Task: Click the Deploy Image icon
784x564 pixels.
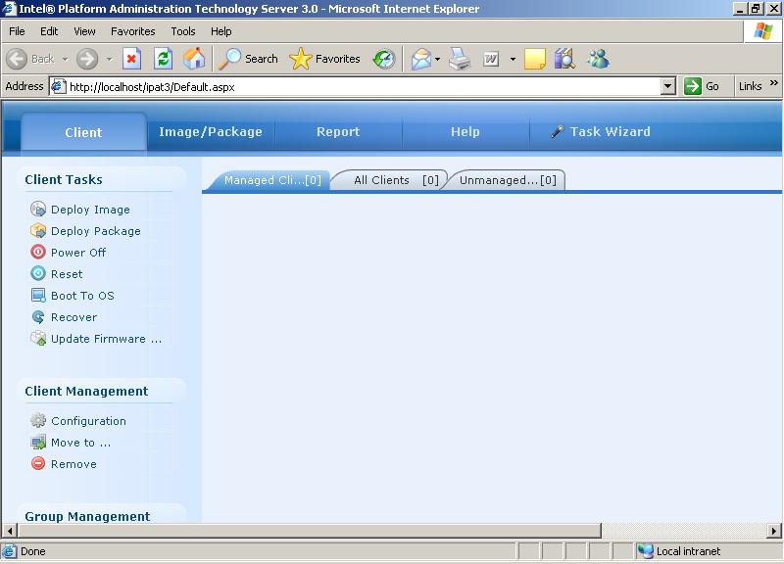Action: click(38, 210)
